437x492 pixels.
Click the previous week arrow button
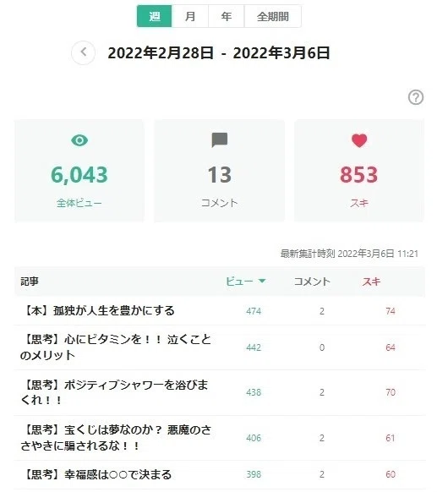click(83, 52)
